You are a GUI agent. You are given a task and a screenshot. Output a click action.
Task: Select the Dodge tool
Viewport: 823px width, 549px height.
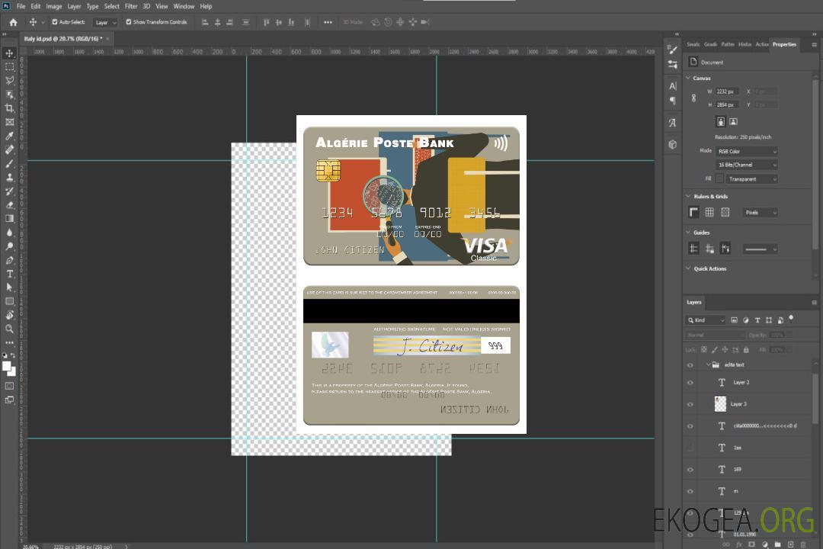9,246
